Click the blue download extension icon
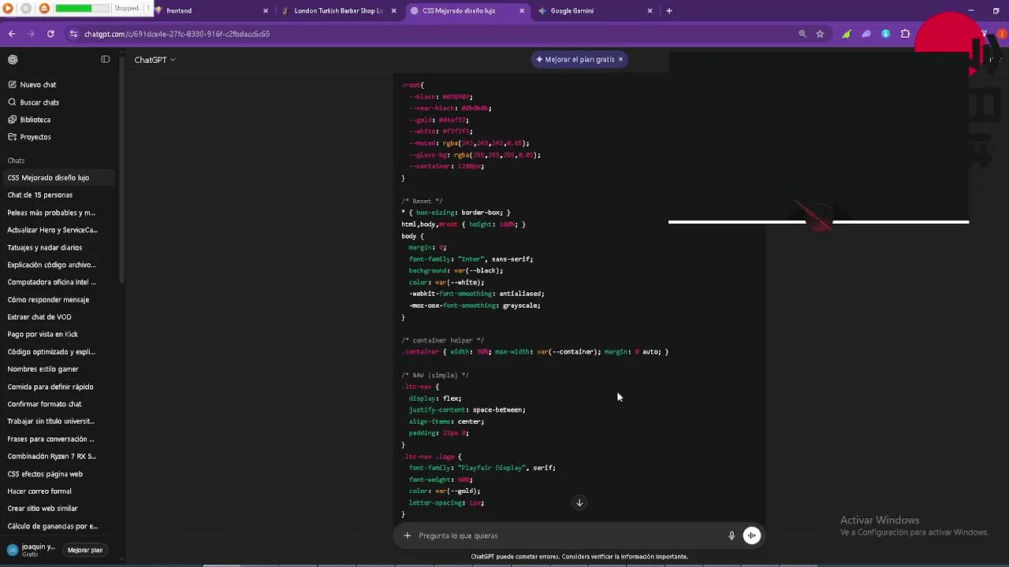The height and width of the screenshot is (567, 1009). click(x=886, y=34)
